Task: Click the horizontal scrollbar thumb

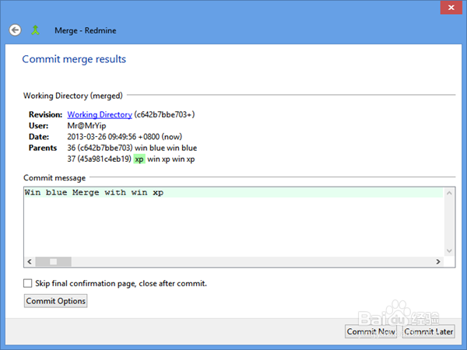Action: pos(53,261)
